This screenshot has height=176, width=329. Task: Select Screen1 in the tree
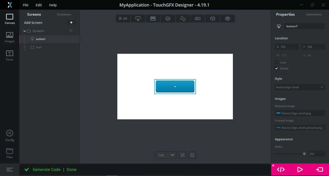(x=38, y=31)
